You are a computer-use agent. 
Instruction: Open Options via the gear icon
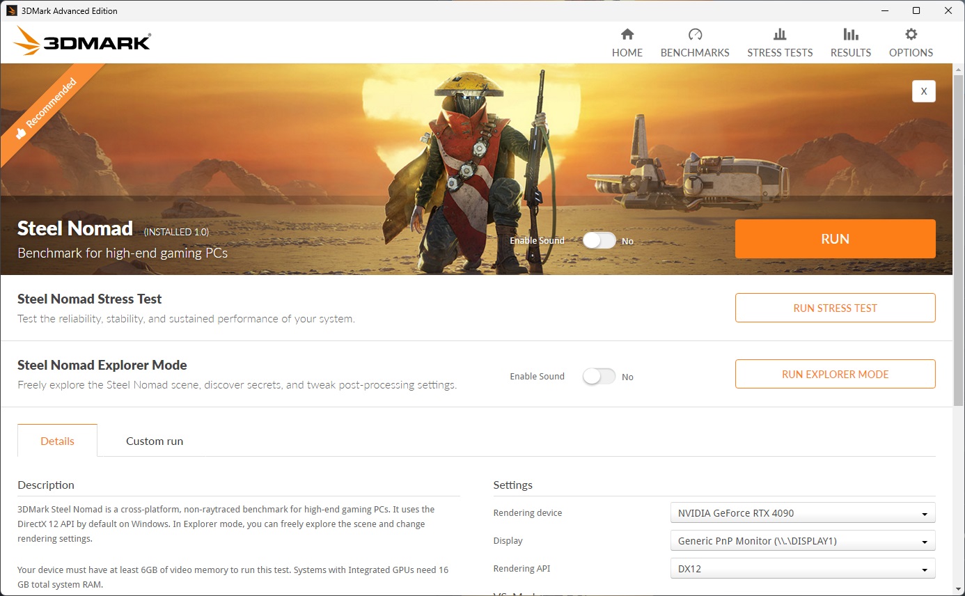(911, 34)
